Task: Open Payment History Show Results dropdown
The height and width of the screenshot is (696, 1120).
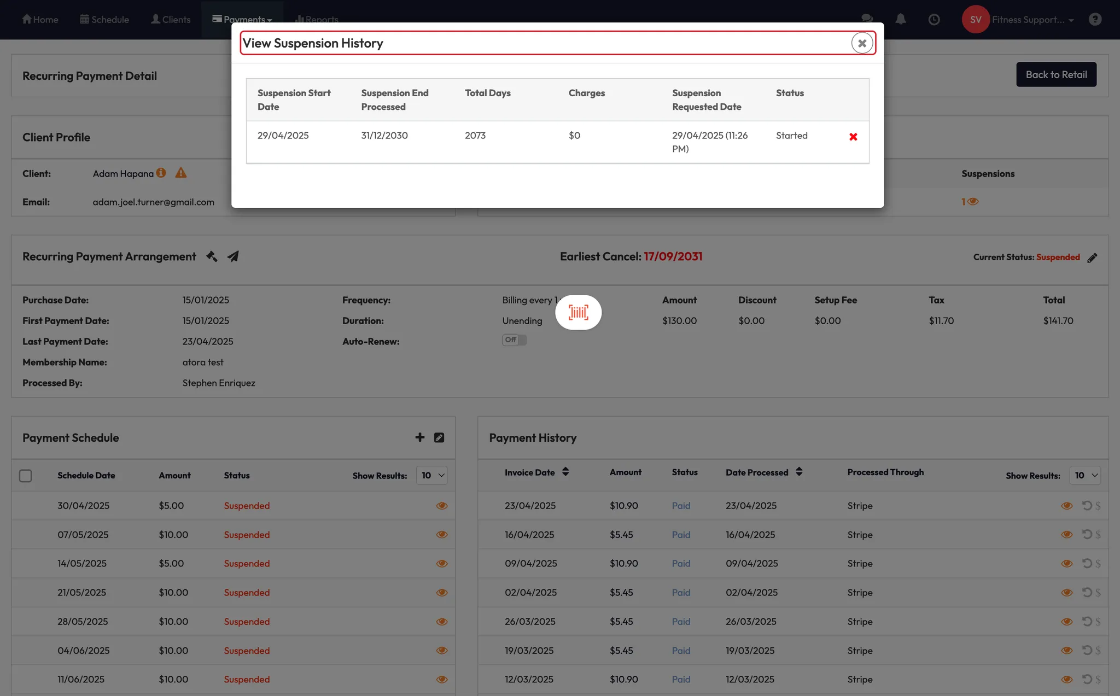Action: (x=1086, y=476)
